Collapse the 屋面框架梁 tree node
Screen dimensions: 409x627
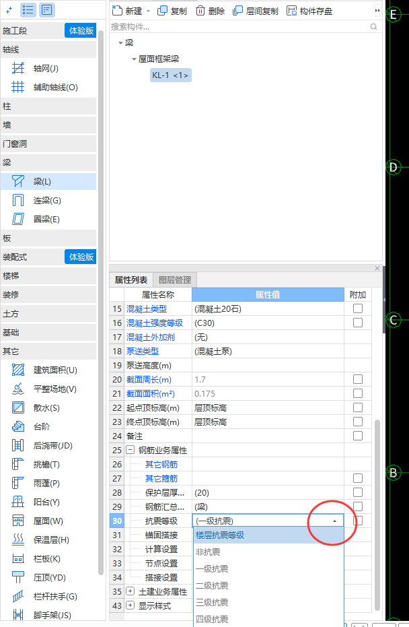pos(134,59)
